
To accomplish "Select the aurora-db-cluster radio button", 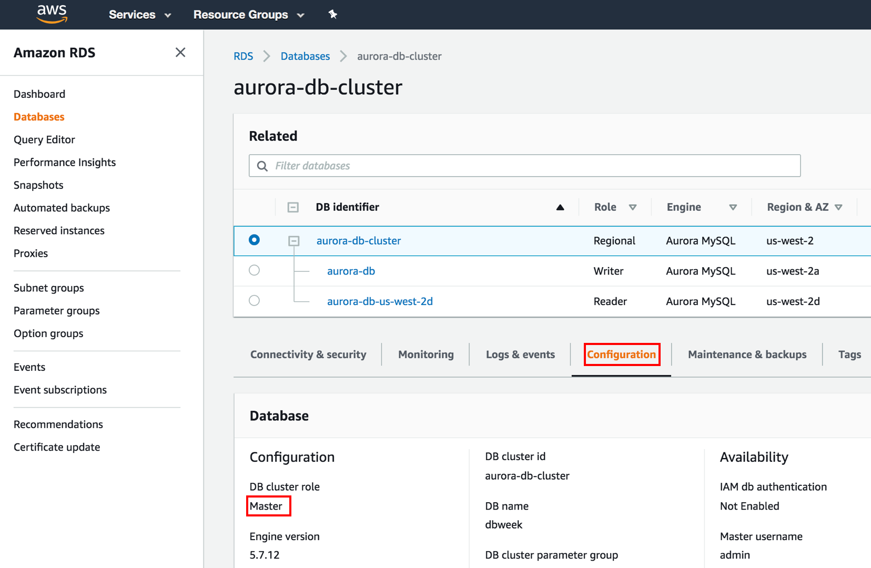I will (x=254, y=240).
